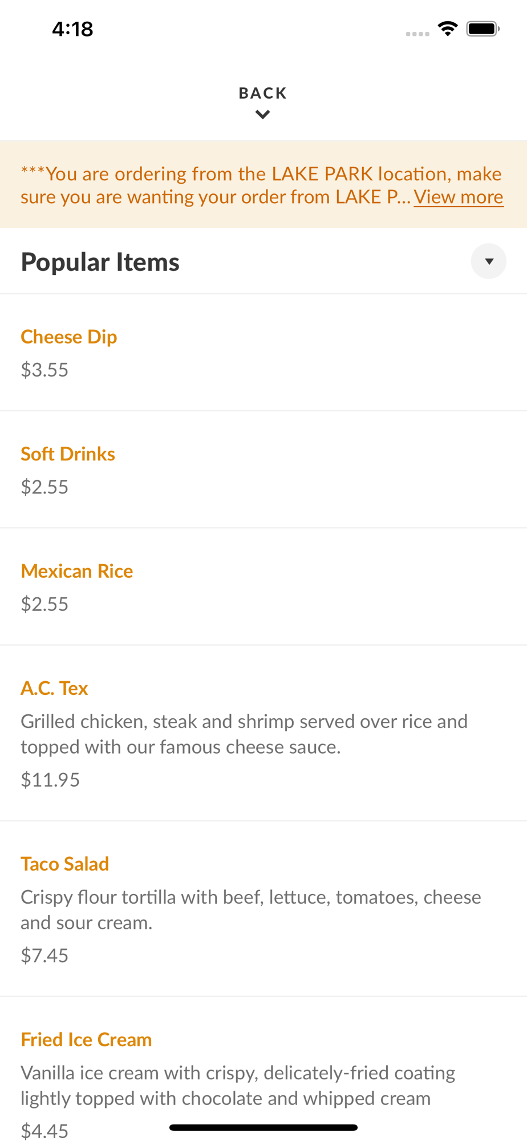Tap the home indicator bar

click(263, 1127)
